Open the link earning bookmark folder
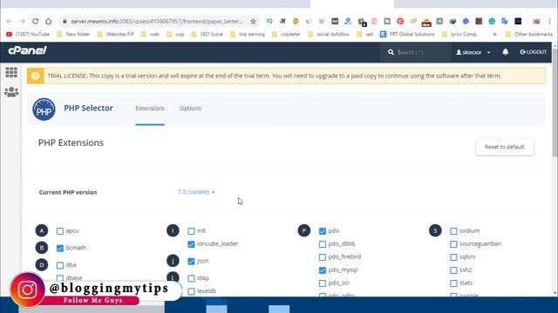Screen dimensions: 558x313 coord(248,34)
